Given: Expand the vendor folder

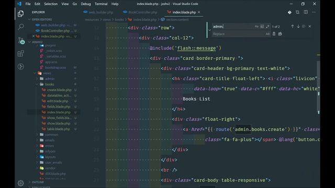Looking at the screenshot, I should [x=37, y=168].
